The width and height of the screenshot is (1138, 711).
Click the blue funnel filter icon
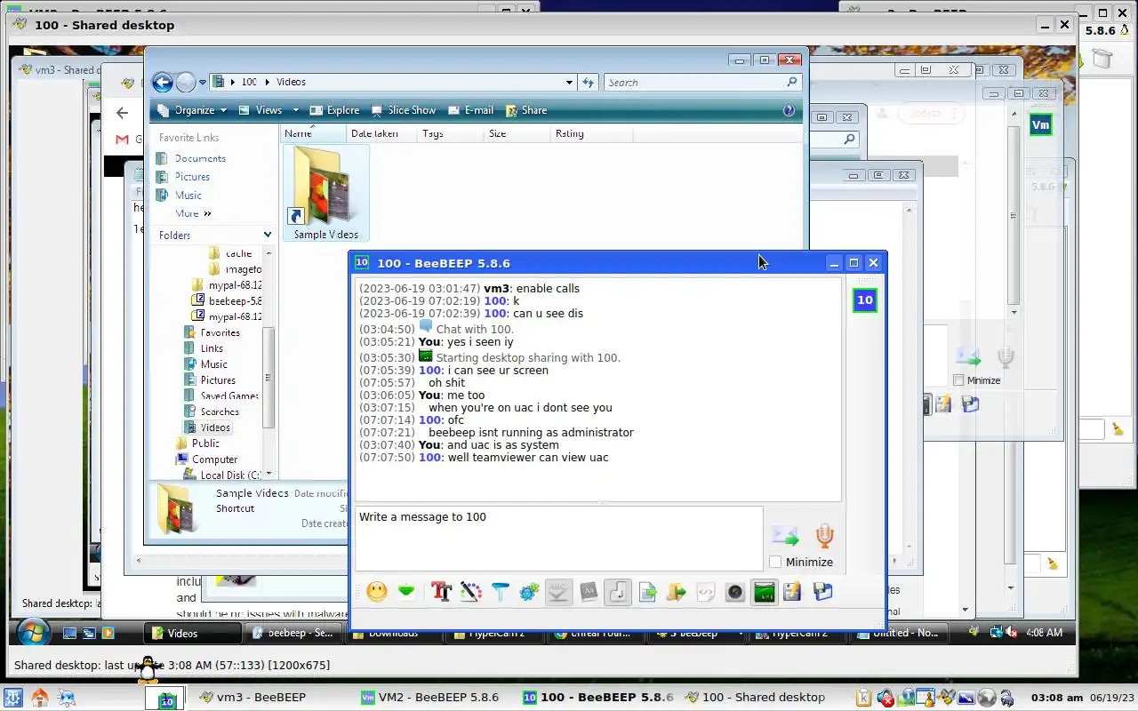coord(500,591)
